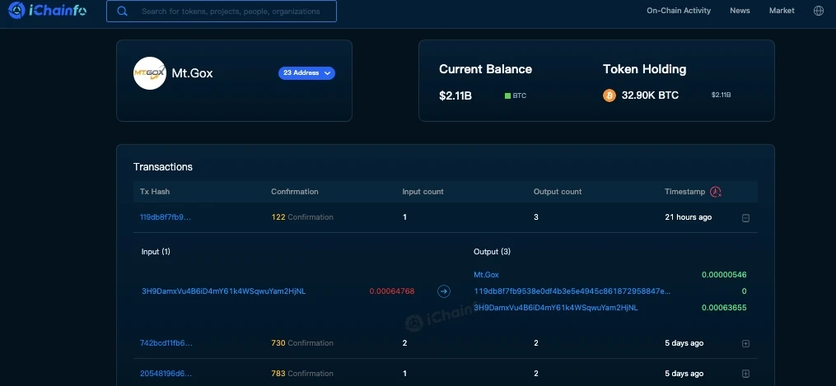The width and height of the screenshot is (836, 386).
Task: Click the input-to-output arrow icon
Action: pyautogui.click(x=444, y=291)
